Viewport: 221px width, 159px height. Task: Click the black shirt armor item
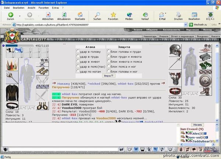(12, 93)
